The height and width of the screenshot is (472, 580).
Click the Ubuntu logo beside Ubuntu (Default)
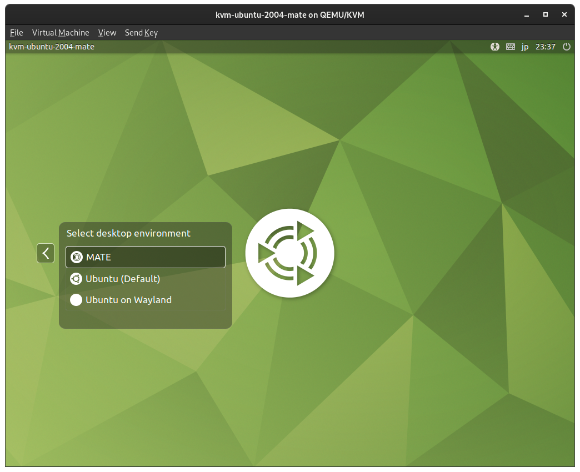click(76, 279)
